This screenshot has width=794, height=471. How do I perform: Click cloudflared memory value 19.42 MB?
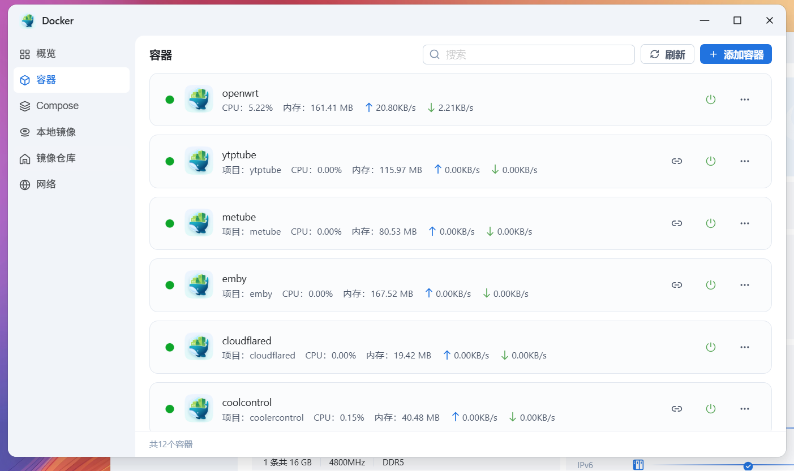[413, 356]
